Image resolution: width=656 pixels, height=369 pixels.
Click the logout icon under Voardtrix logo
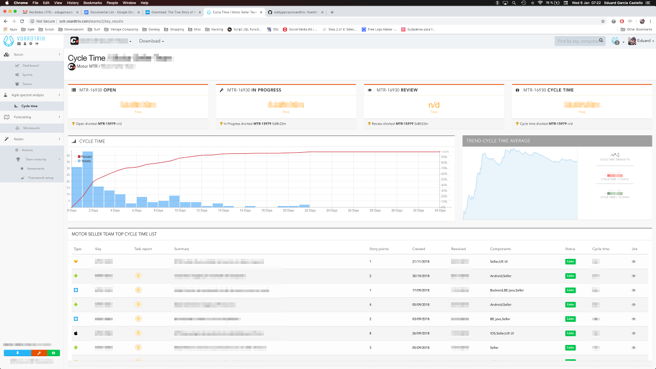point(36,44)
